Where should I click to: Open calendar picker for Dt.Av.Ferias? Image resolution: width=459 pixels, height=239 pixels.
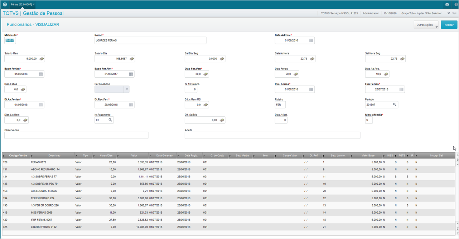41,105
